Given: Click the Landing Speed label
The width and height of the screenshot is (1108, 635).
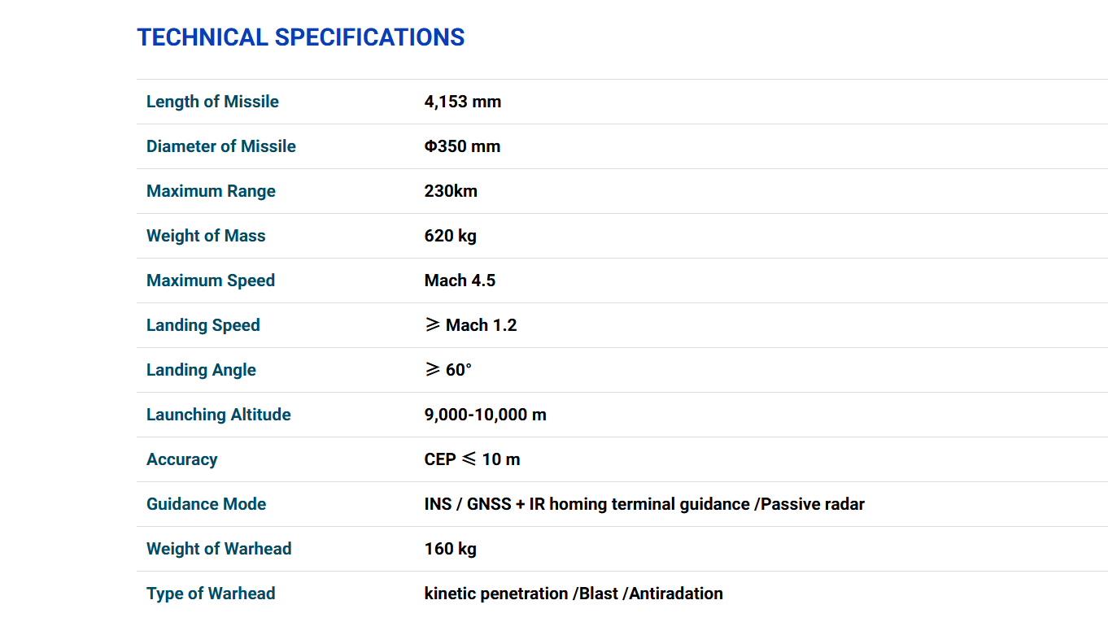Looking at the screenshot, I should [x=203, y=325].
